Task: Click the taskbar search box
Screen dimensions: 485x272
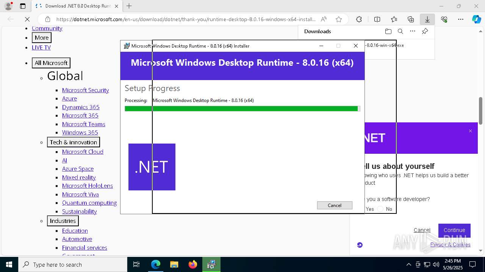Action: click(73, 264)
